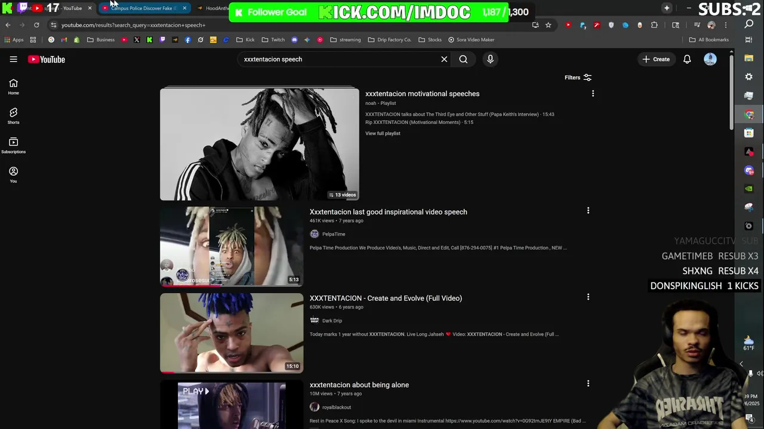764x429 pixels.
Task: Go to the YouTube logo home link
Action: click(47, 59)
